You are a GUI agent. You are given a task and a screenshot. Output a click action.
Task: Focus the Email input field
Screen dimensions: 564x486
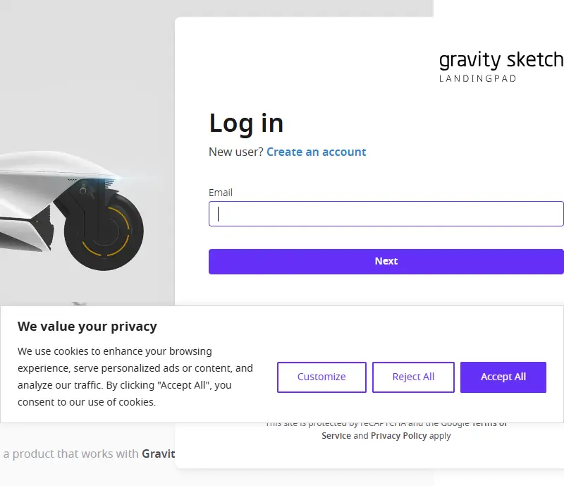[386, 214]
